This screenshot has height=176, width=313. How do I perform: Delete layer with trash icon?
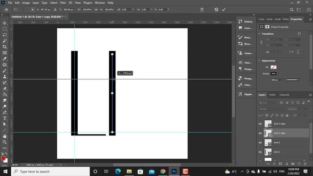pos(305,164)
